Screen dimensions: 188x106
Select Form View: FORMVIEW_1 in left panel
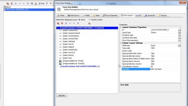29,10
